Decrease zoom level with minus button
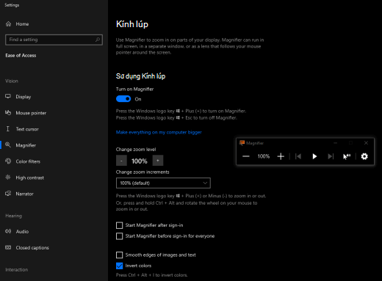Image resolution: width=382 pixels, height=281 pixels. pyautogui.click(x=121, y=161)
